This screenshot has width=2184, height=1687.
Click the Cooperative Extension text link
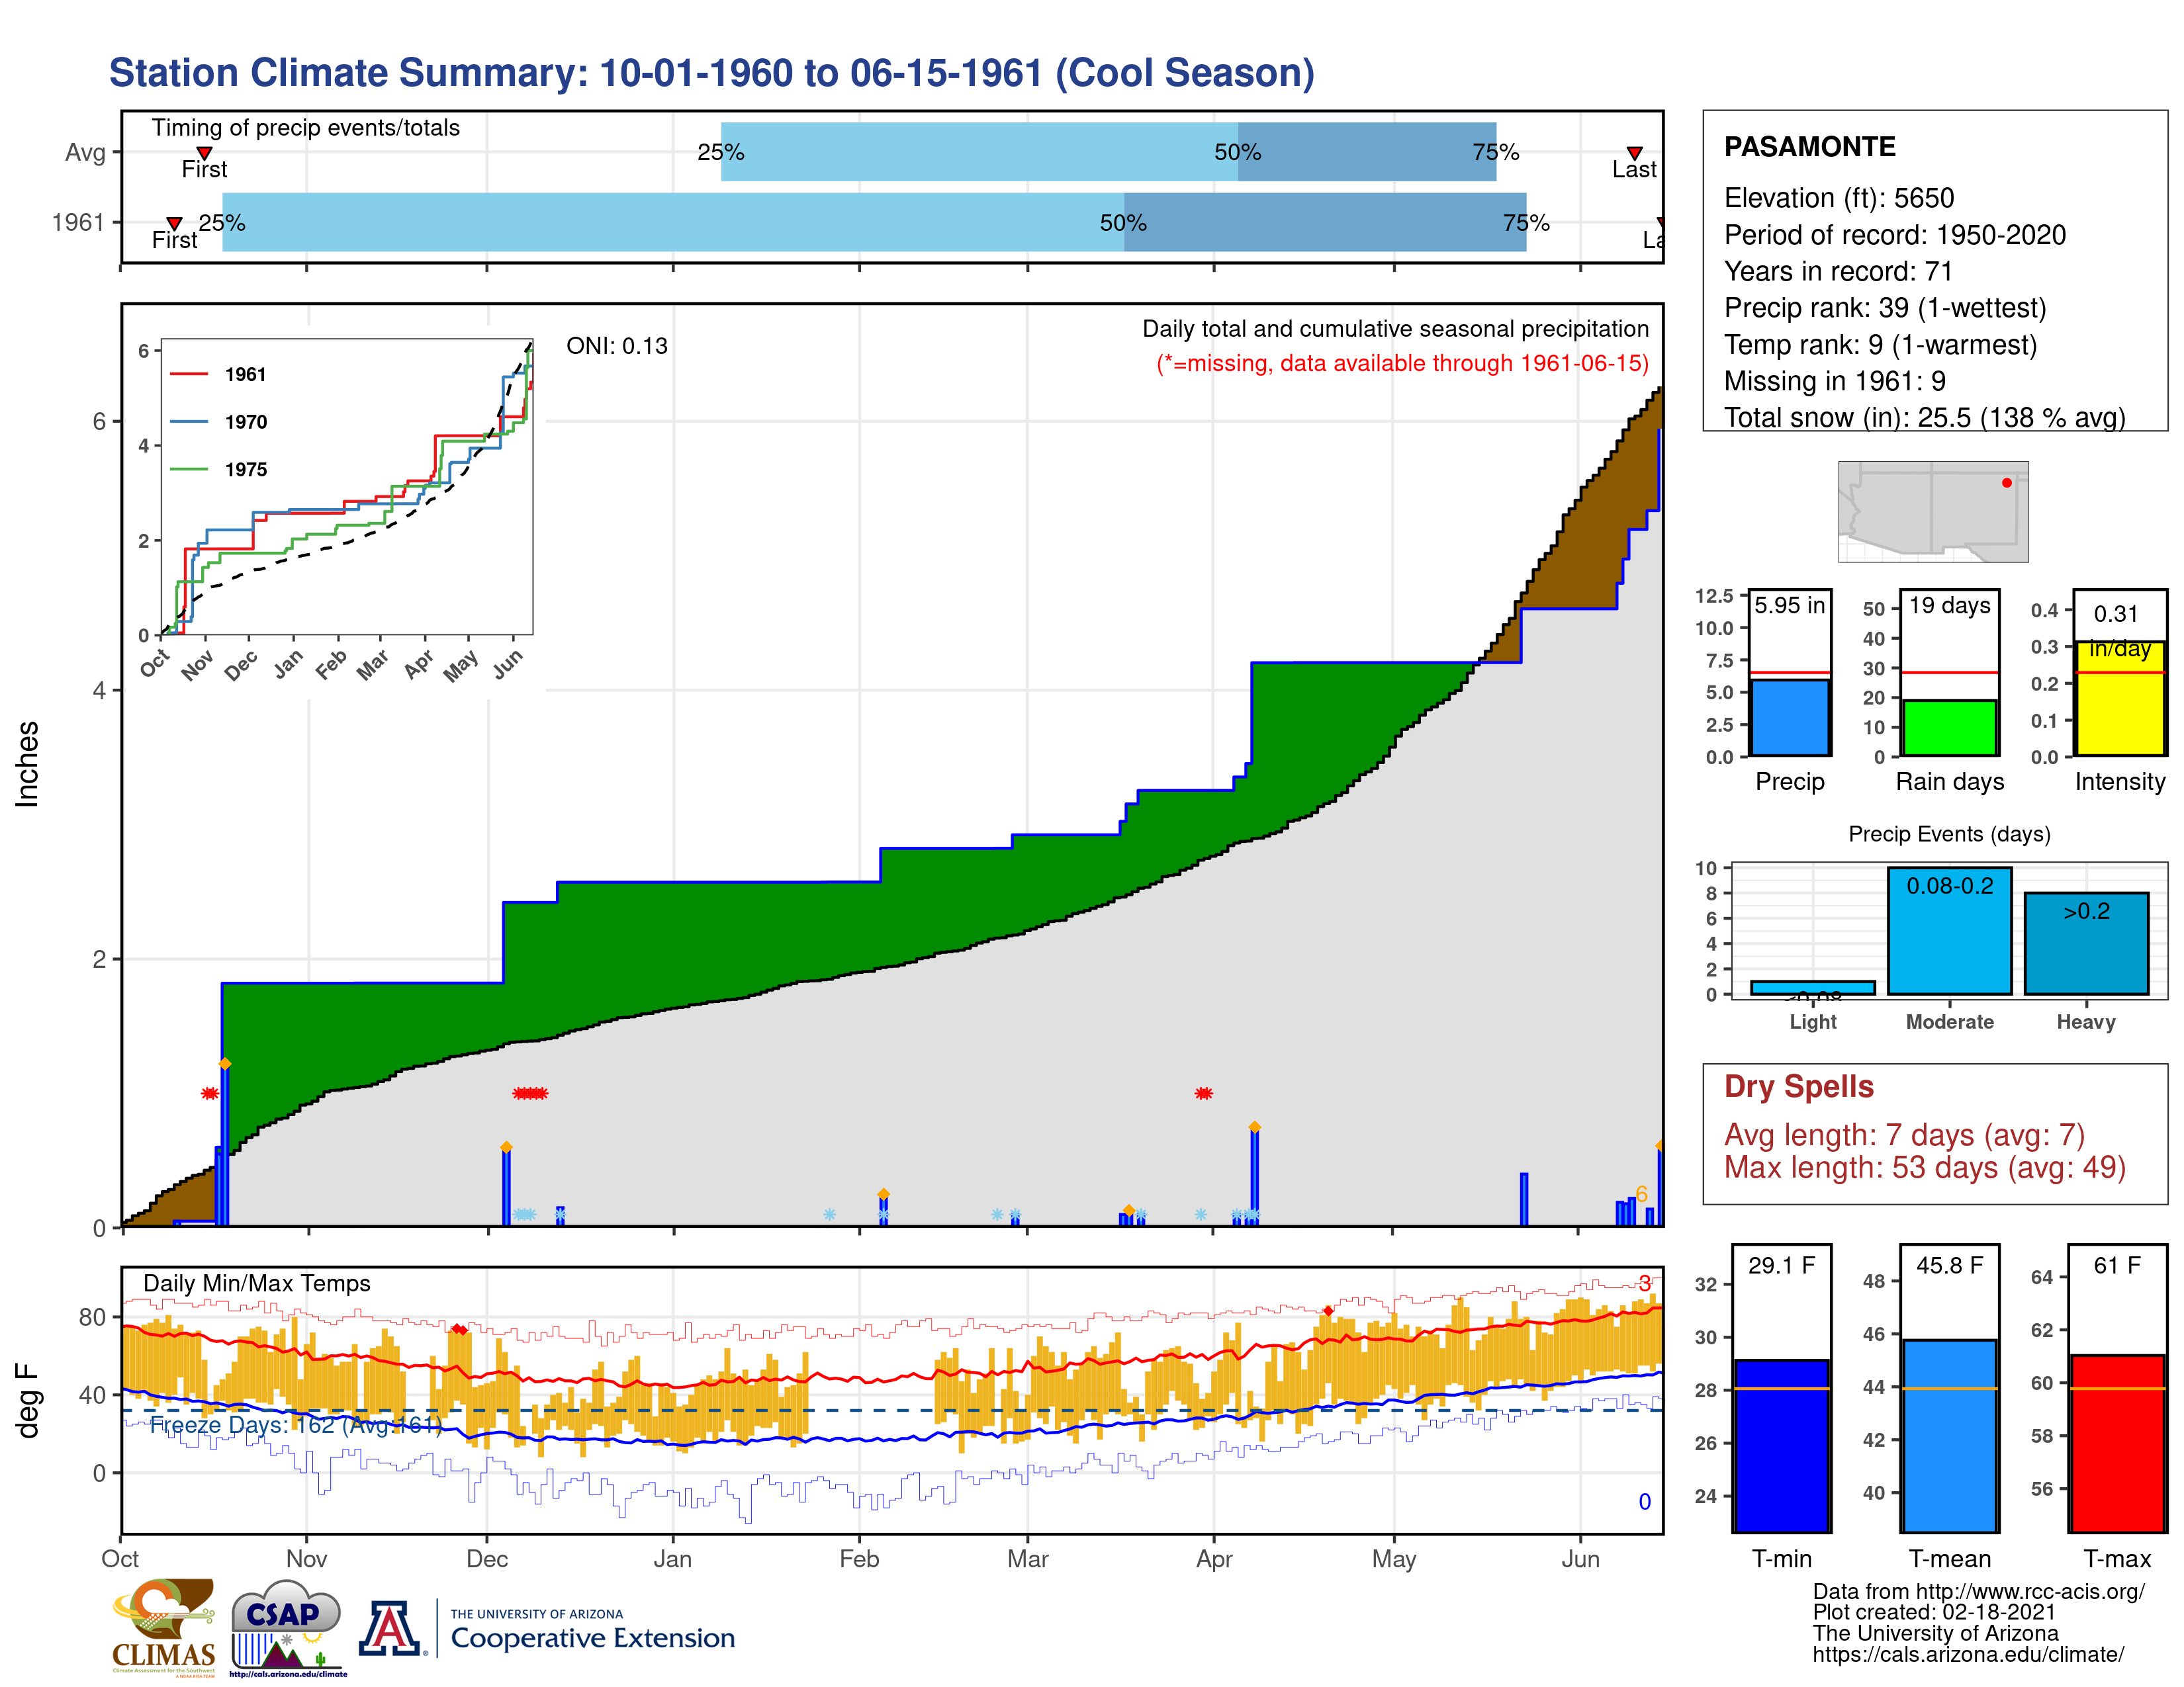tap(592, 1638)
